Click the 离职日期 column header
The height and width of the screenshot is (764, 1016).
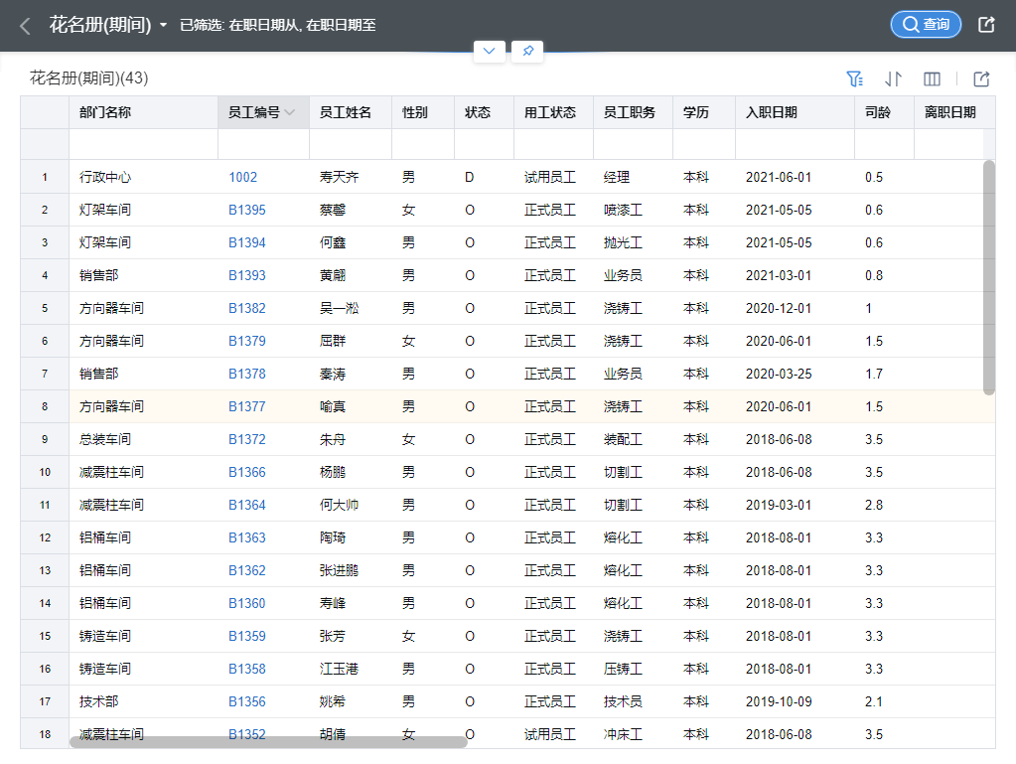click(x=954, y=112)
